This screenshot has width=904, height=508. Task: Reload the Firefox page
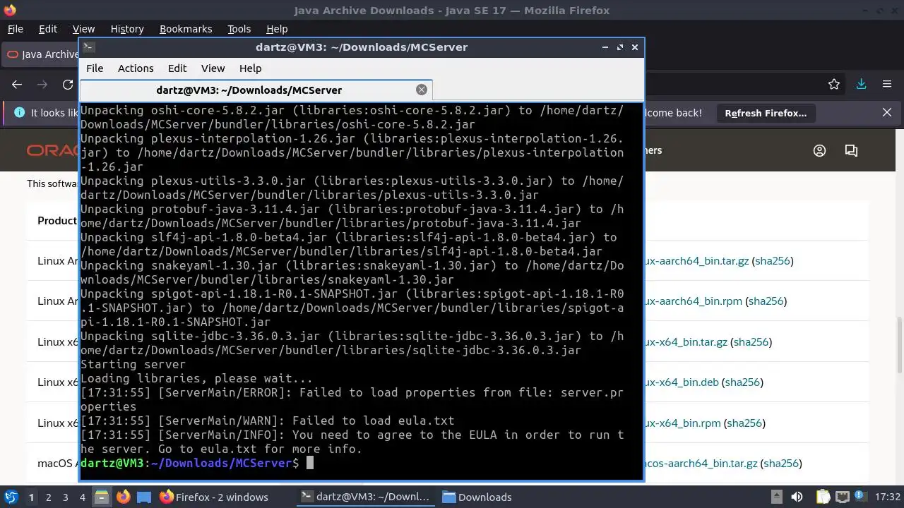(68, 85)
